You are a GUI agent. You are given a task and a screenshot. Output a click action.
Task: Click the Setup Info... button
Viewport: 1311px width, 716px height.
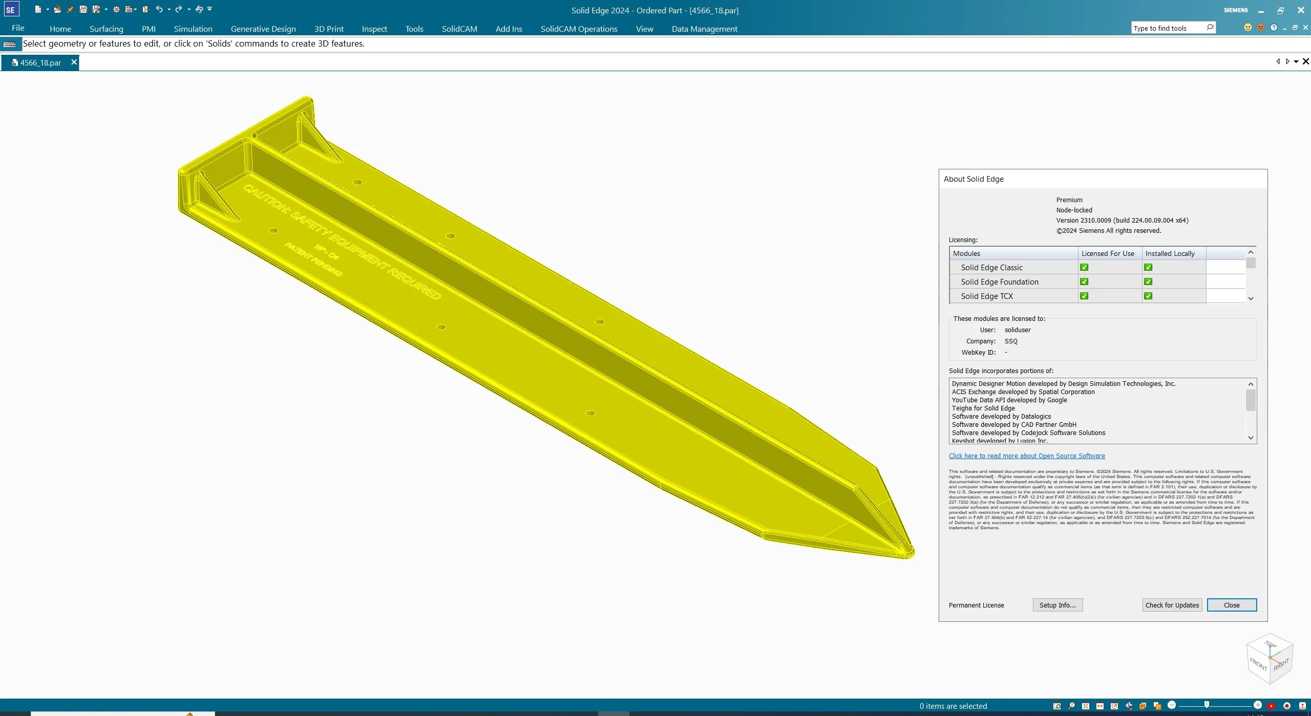[x=1058, y=605]
